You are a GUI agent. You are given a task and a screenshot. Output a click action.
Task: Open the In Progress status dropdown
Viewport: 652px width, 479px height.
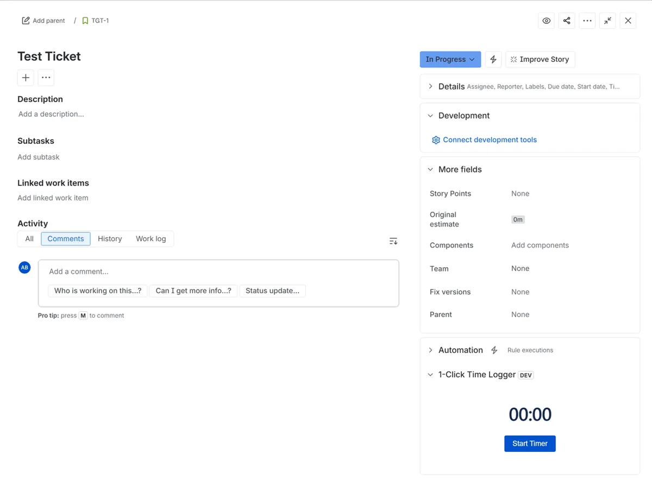pos(450,59)
